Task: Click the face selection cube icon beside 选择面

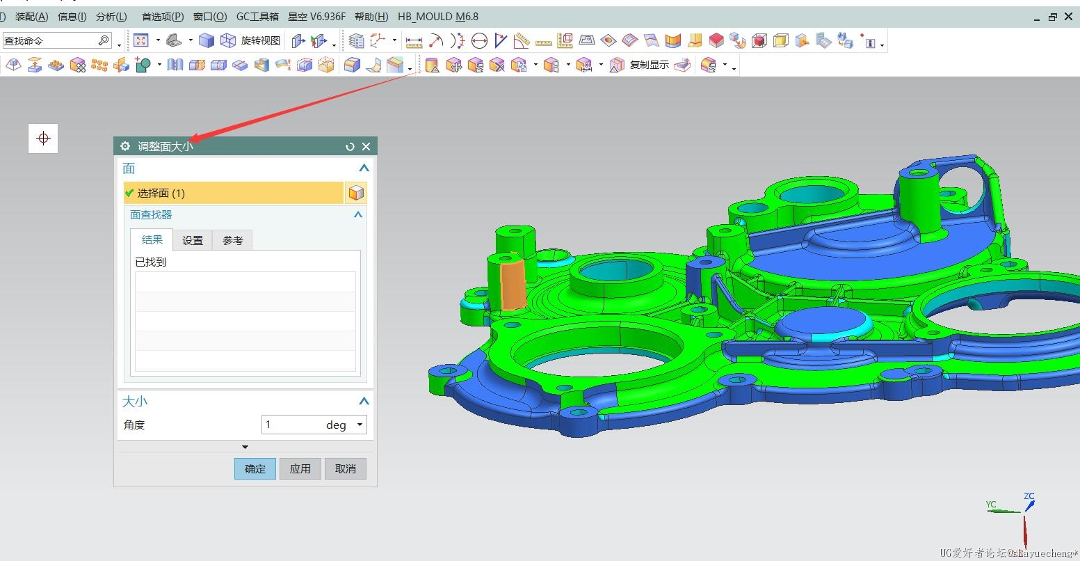Action: [356, 193]
